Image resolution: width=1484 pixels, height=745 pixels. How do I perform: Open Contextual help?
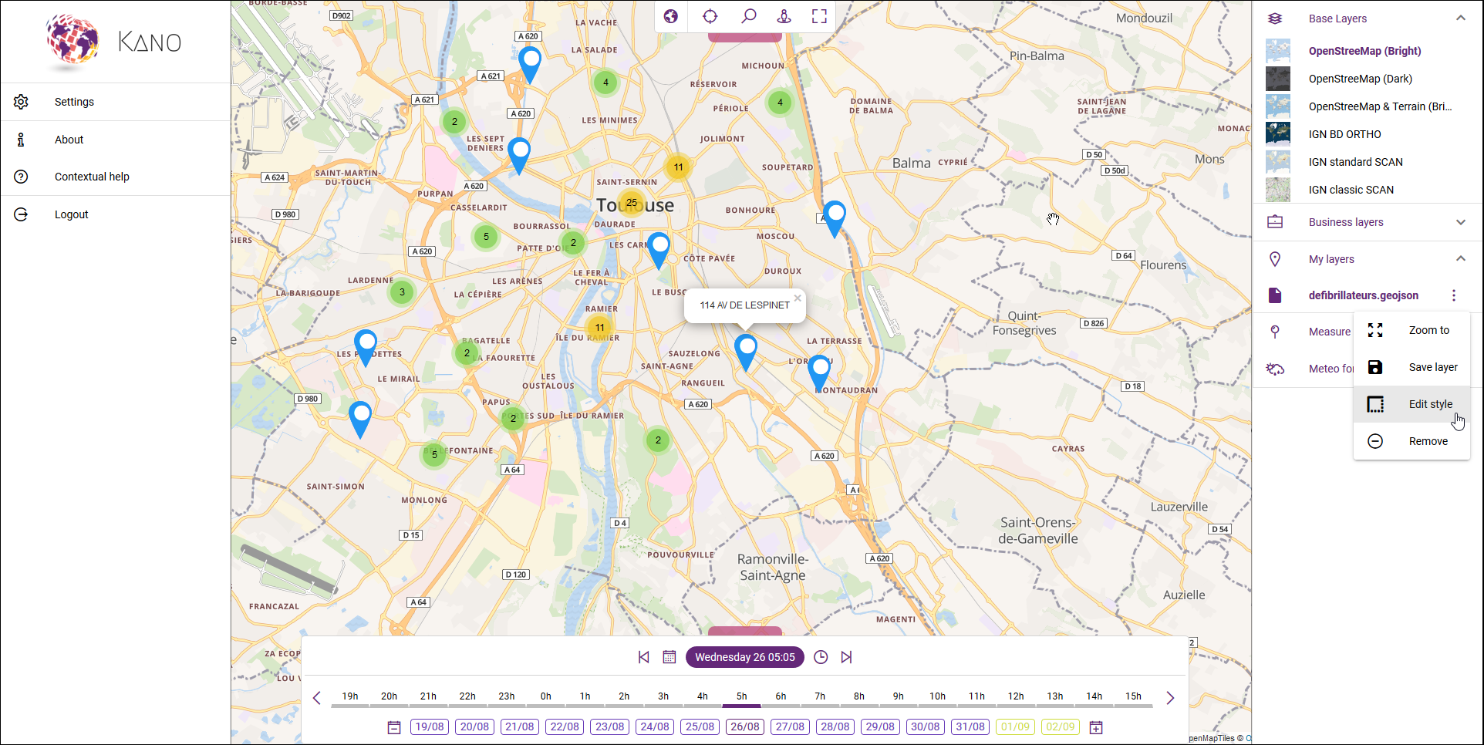116,177
